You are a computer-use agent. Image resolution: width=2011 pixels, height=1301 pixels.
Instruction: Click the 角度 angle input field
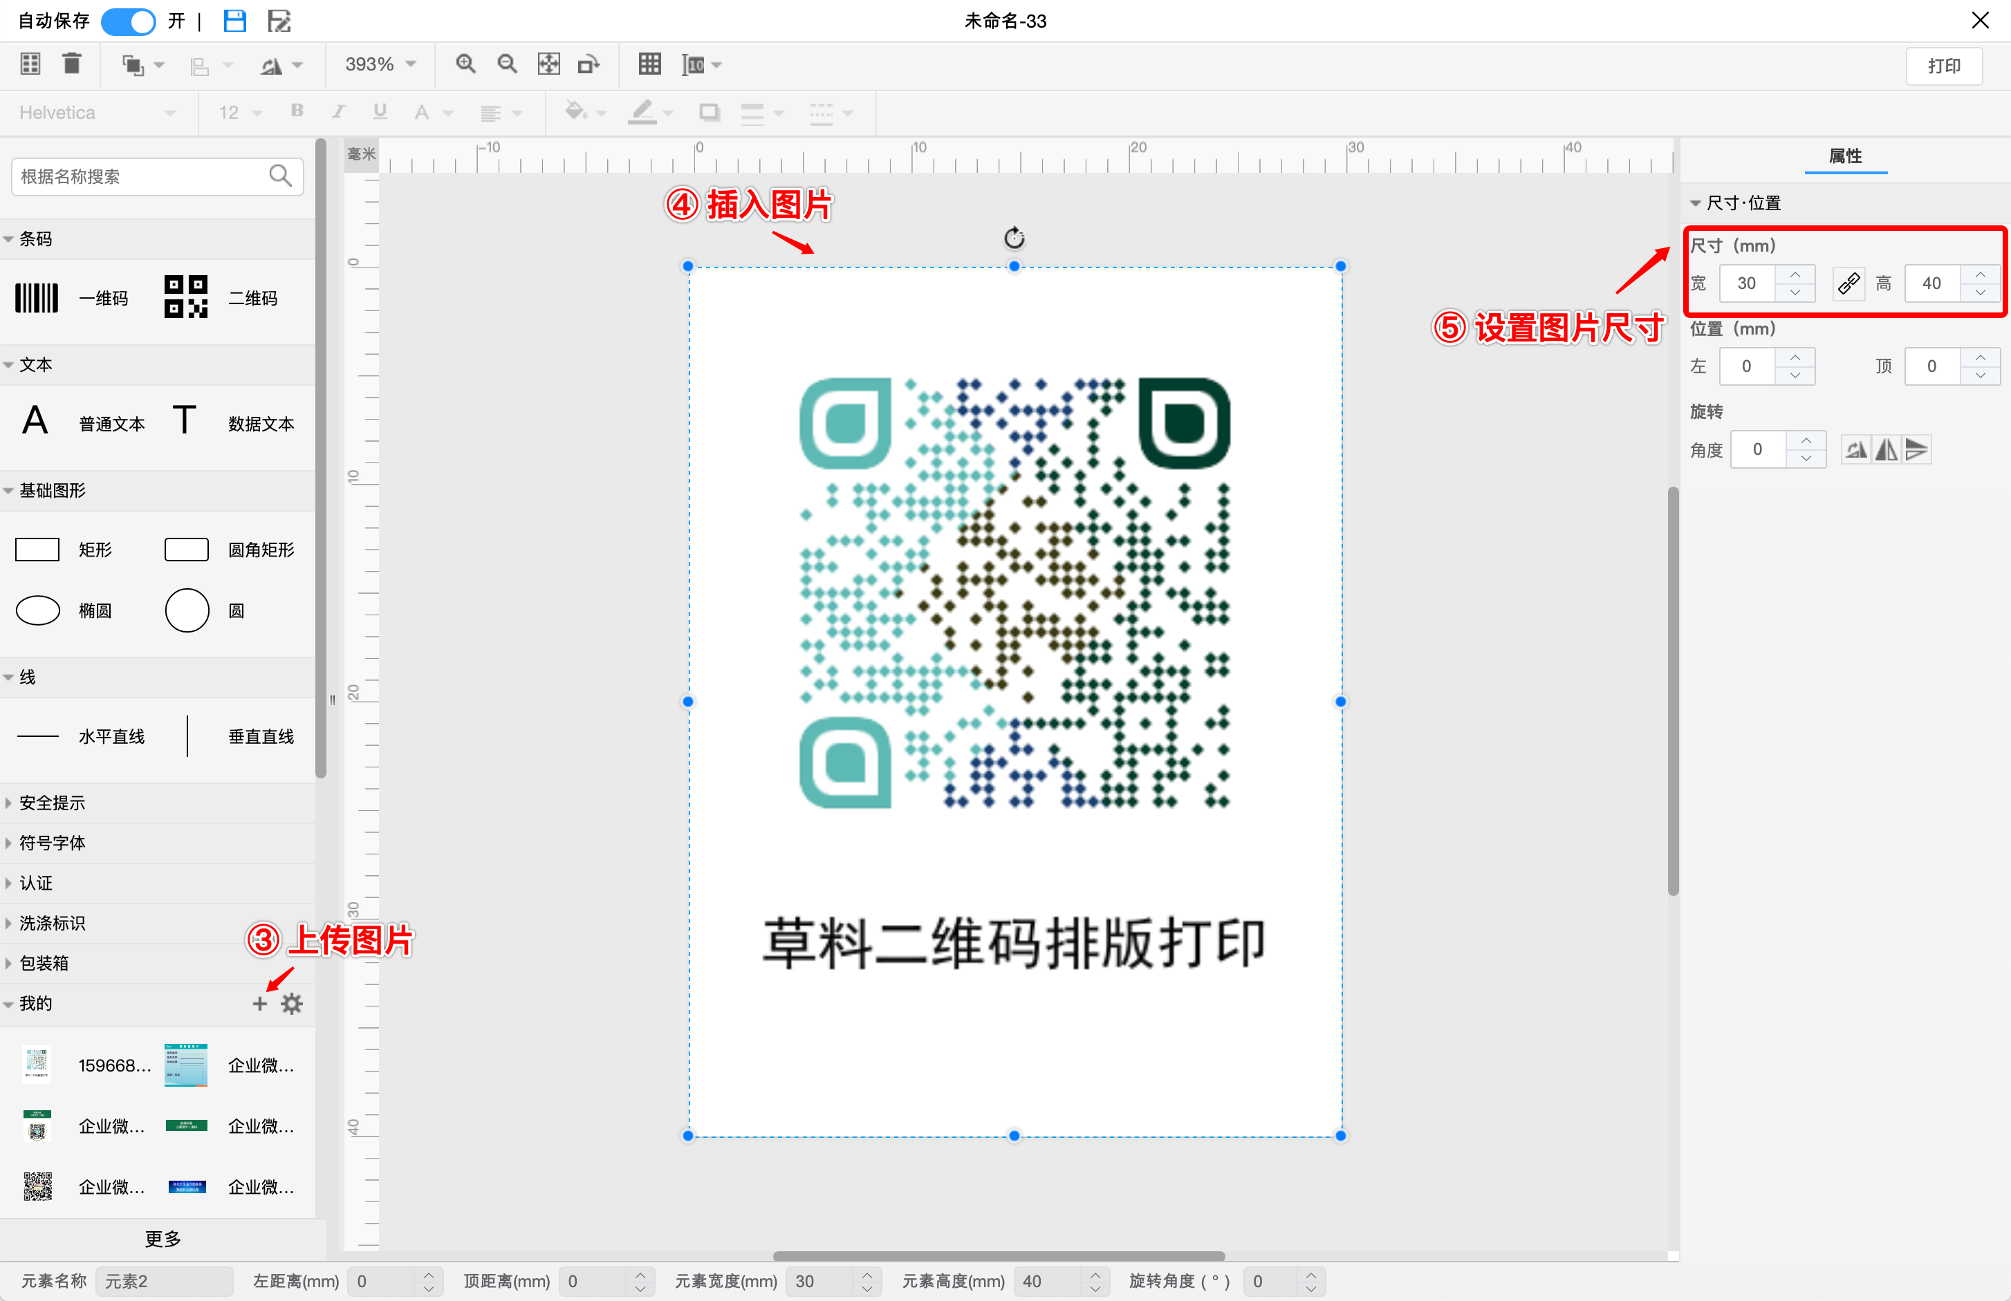[1759, 449]
